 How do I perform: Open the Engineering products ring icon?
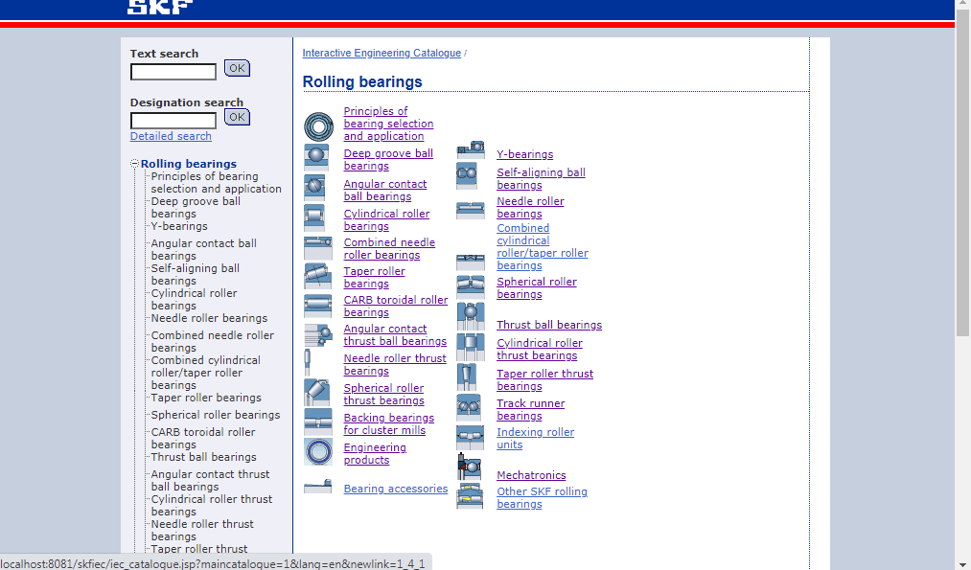[x=317, y=453]
